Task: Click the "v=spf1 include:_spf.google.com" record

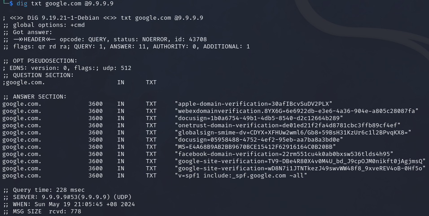Action: point(241,176)
